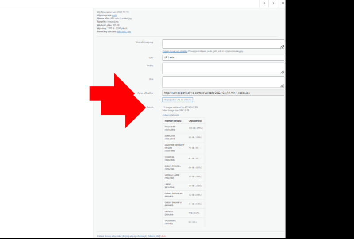Screen dimensions: 354x239
Task: Click the Oszczędności column header
Action: pyautogui.click(x=195, y=121)
